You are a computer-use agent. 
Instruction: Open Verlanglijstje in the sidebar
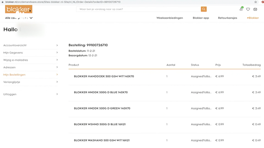click(x=12, y=82)
